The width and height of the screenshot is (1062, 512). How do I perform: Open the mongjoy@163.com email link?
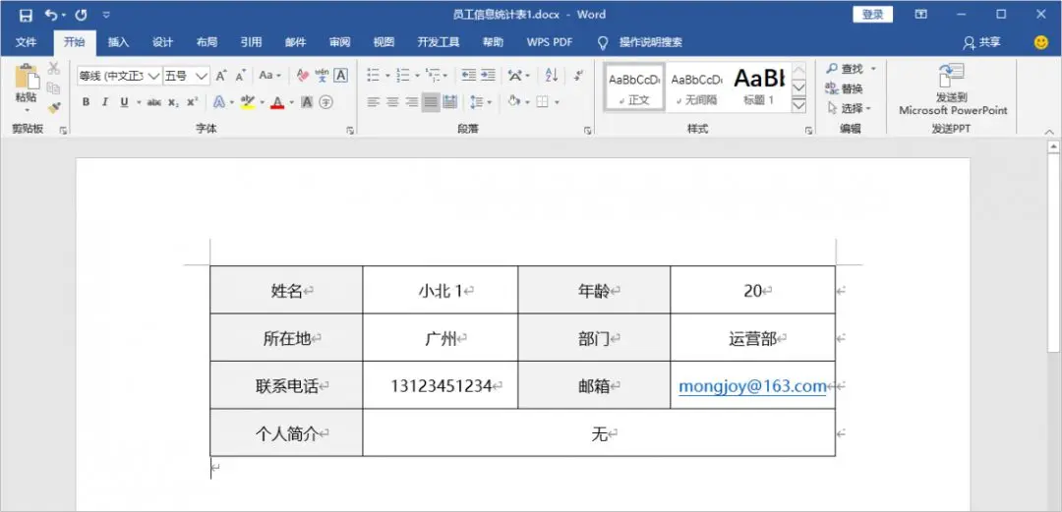[x=752, y=386]
